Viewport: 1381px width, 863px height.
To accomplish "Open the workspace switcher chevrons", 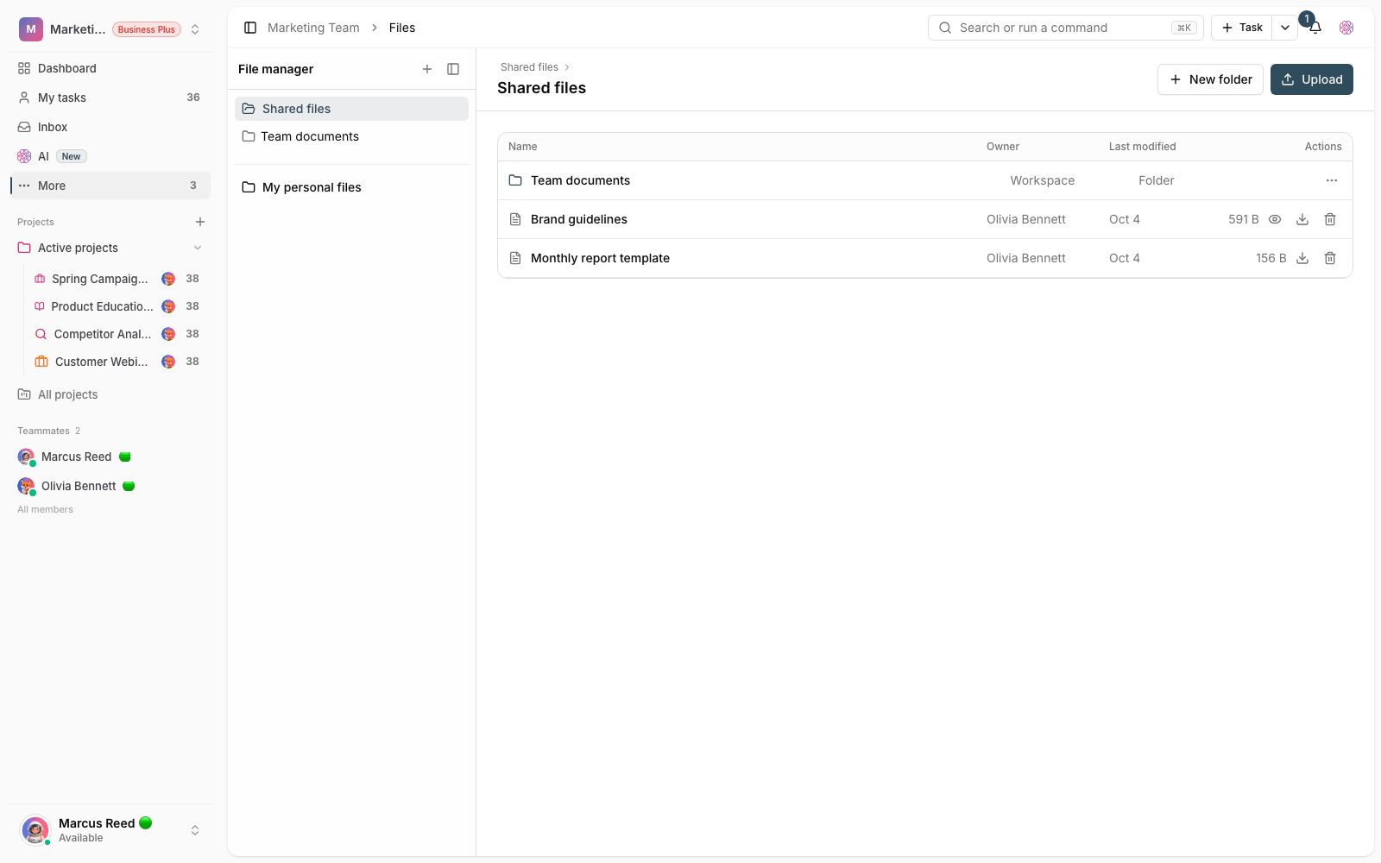I will pyautogui.click(x=195, y=29).
